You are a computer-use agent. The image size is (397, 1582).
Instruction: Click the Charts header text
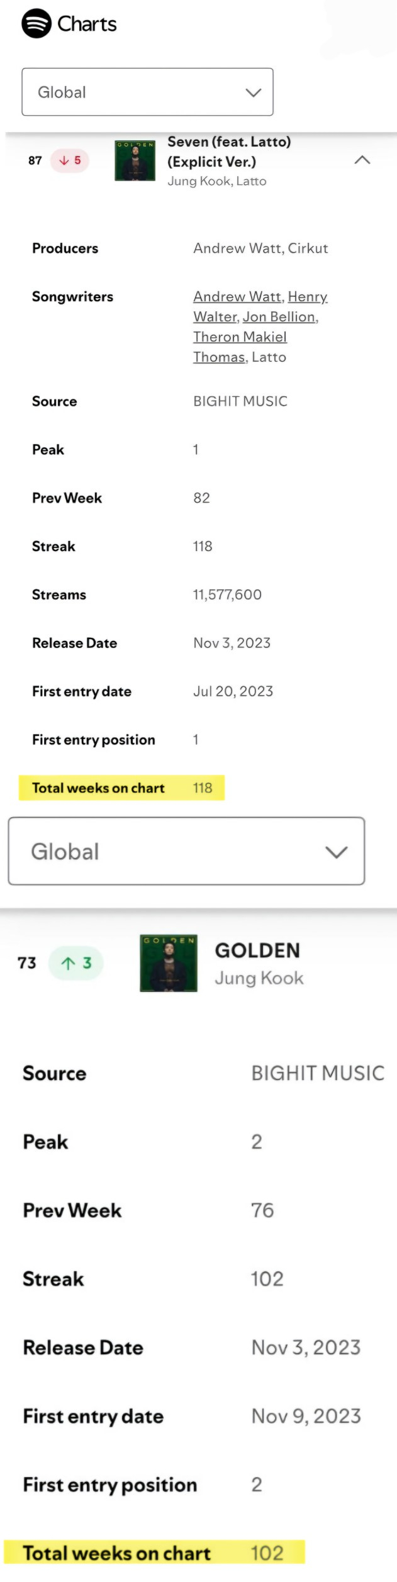coord(87,24)
